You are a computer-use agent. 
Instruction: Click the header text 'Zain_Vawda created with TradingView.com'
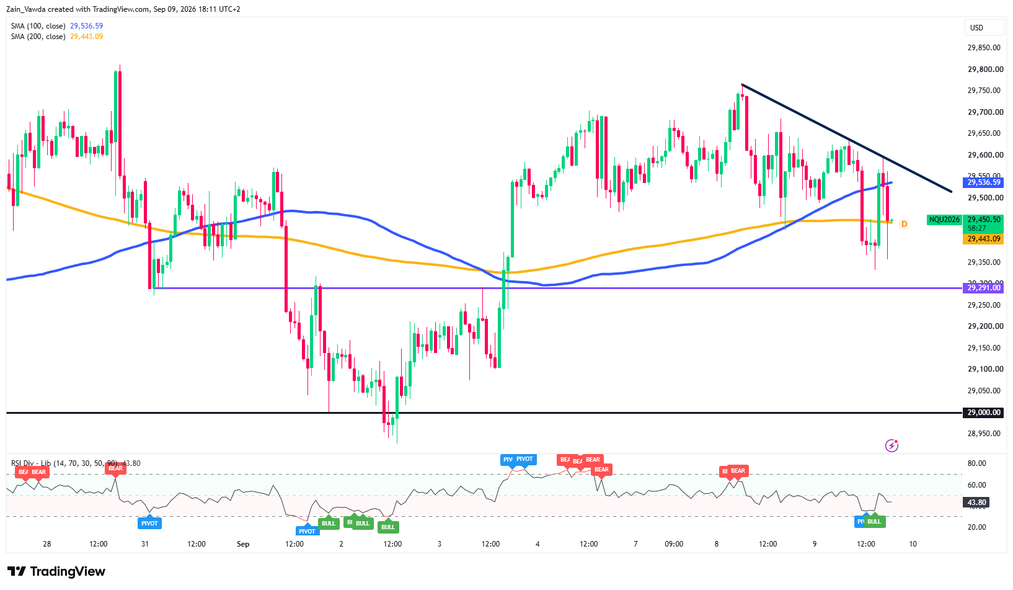79,9
